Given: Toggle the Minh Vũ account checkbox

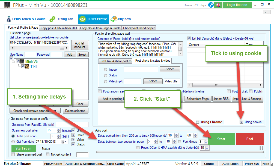Looking at the screenshot, I should (18, 61).
